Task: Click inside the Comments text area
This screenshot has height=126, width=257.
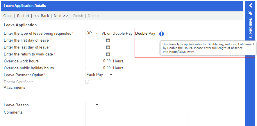Action: tap(137, 117)
